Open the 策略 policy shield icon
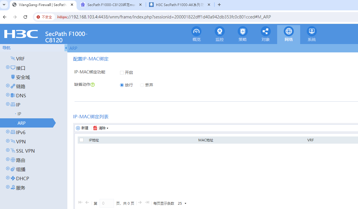Image resolution: width=358 pixels, height=209 pixels. [x=243, y=31]
